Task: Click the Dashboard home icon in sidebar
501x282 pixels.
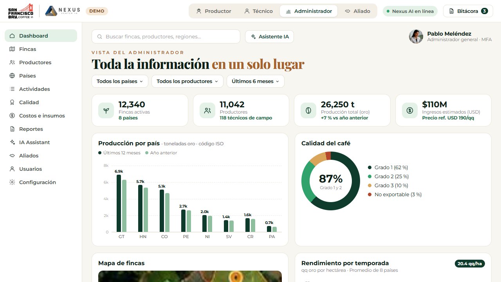Action: point(12,36)
